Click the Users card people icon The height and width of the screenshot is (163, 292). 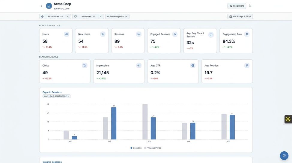[x=67, y=34]
